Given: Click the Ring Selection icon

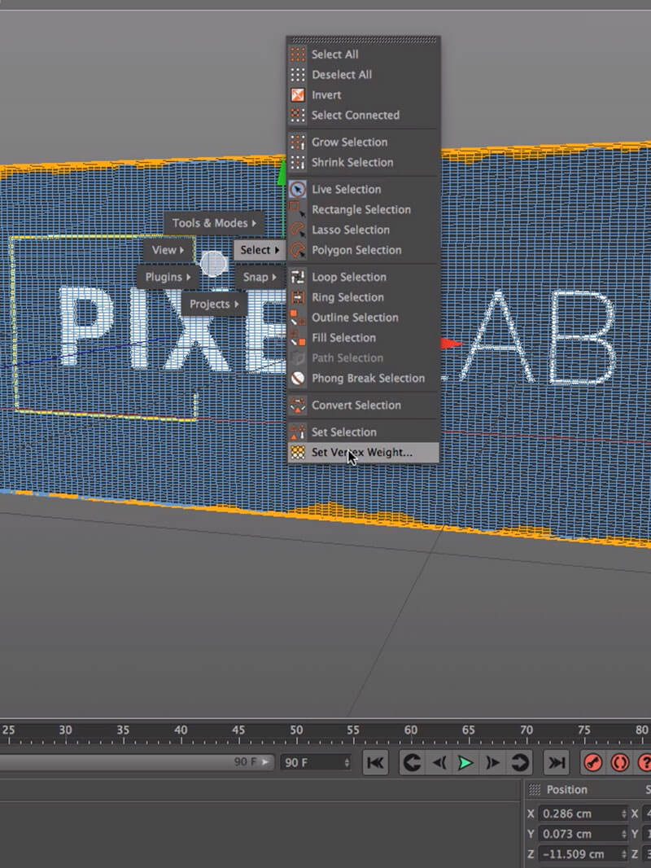Looking at the screenshot, I should 298,297.
